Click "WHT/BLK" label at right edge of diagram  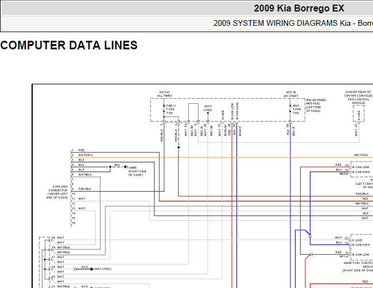pyautogui.click(x=362, y=204)
